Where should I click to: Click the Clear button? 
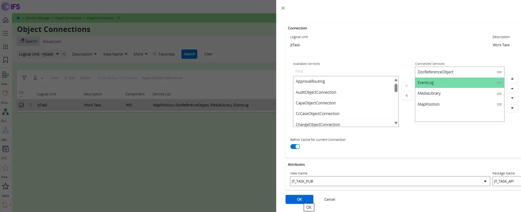(209, 54)
